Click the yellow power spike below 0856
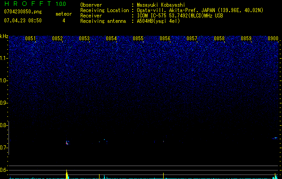Image resolution: width=282 pixels, height=179 pixels. click(x=163, y=176)
